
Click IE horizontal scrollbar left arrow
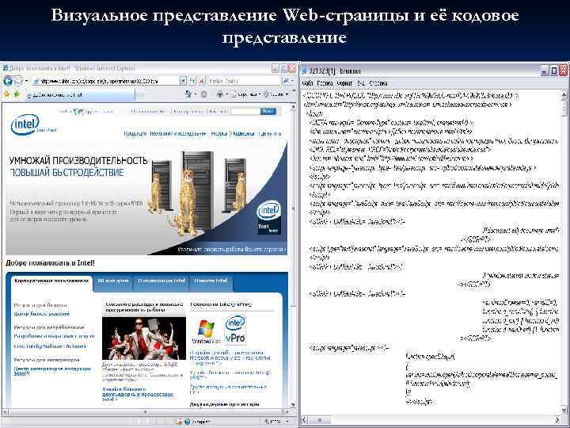pyautogui.click(x=5, y=412)
